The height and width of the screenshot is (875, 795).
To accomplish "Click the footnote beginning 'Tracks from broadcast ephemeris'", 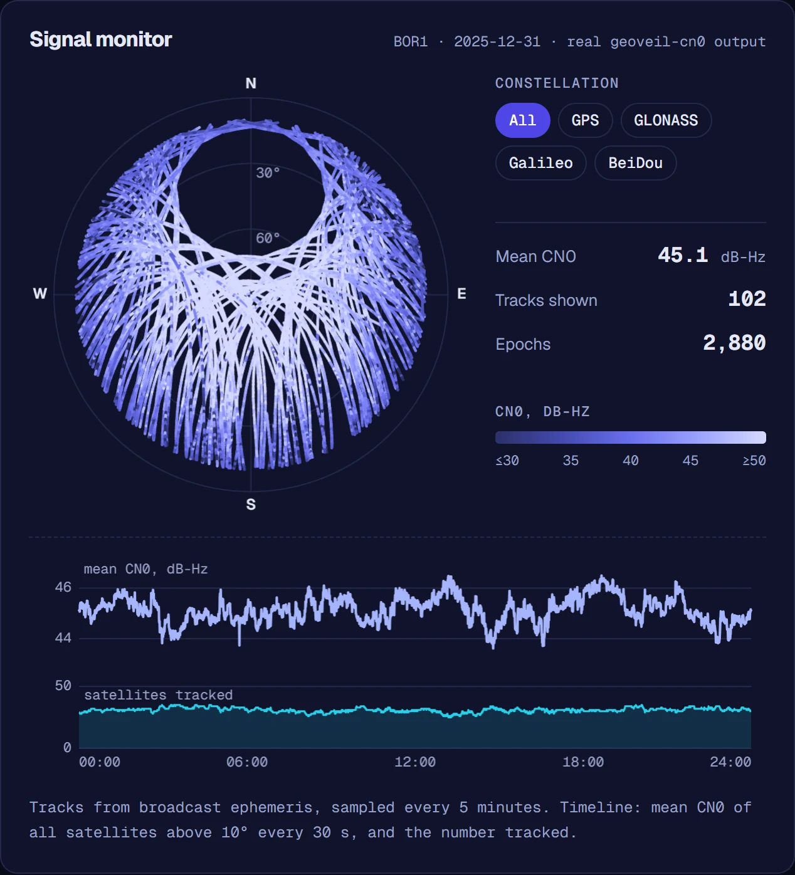I will coord(391,820).
